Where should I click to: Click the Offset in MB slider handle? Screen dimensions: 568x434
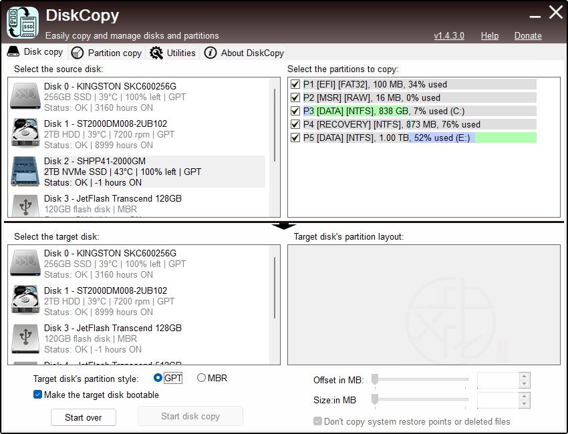click(x=375, y=379)
